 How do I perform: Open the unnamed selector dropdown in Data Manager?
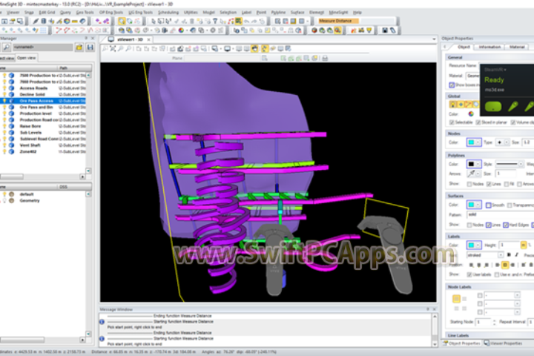[x=45, y=47]
